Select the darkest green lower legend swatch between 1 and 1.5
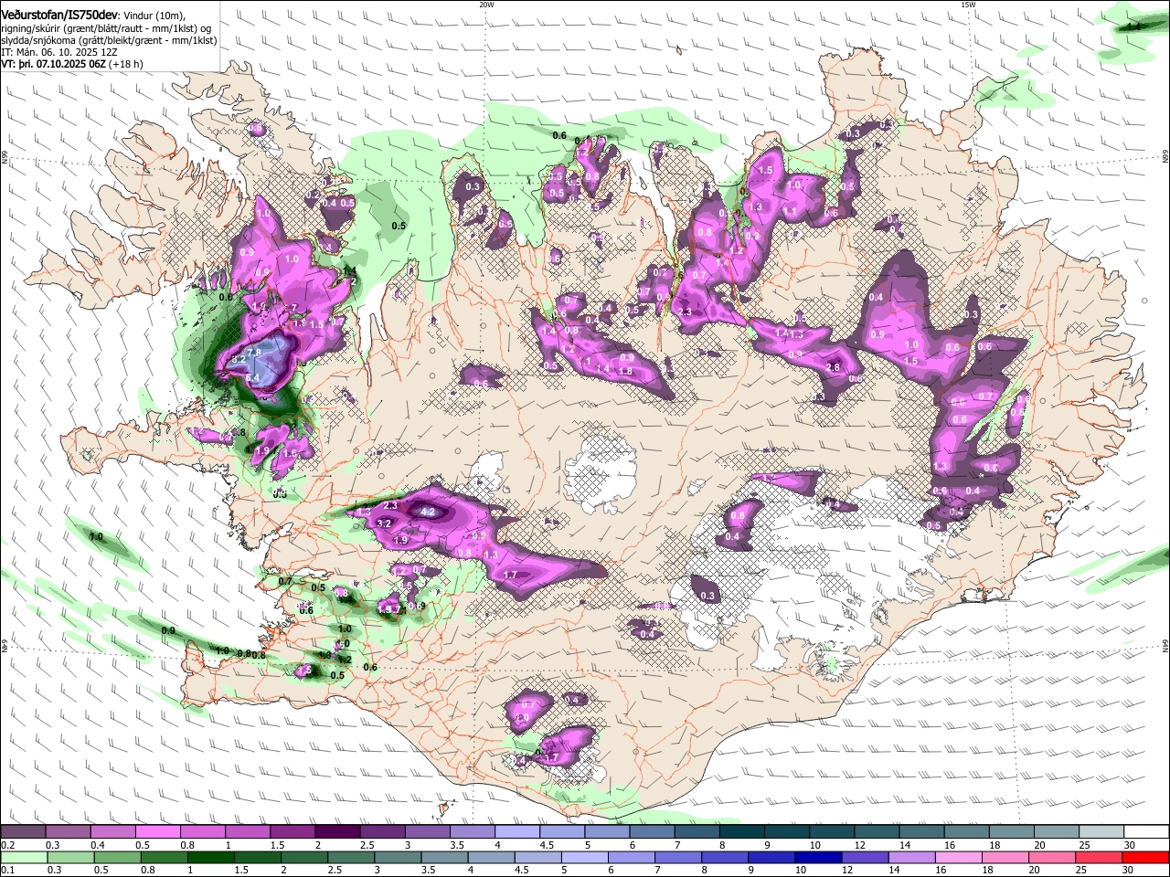The image size is (1170, 877). tap(210, 858)
